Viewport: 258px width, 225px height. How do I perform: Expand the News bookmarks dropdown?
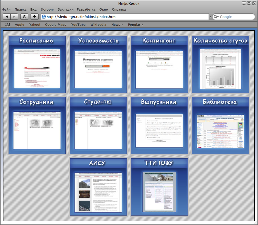(x=117, y=25)
